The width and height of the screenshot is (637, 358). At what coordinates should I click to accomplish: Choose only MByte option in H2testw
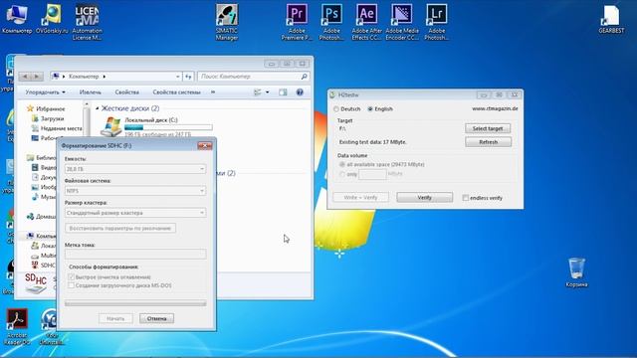coord(342,174)
